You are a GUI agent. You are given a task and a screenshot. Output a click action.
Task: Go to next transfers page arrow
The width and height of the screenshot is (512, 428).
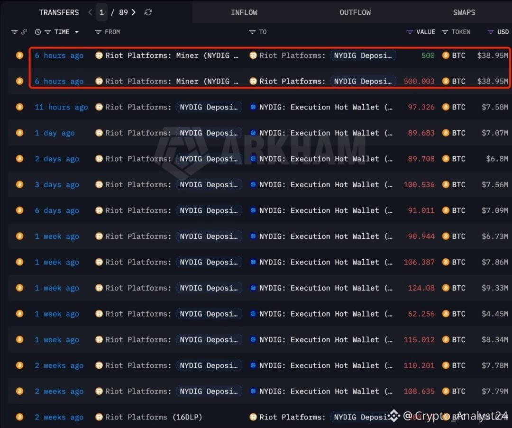point(133,12)
